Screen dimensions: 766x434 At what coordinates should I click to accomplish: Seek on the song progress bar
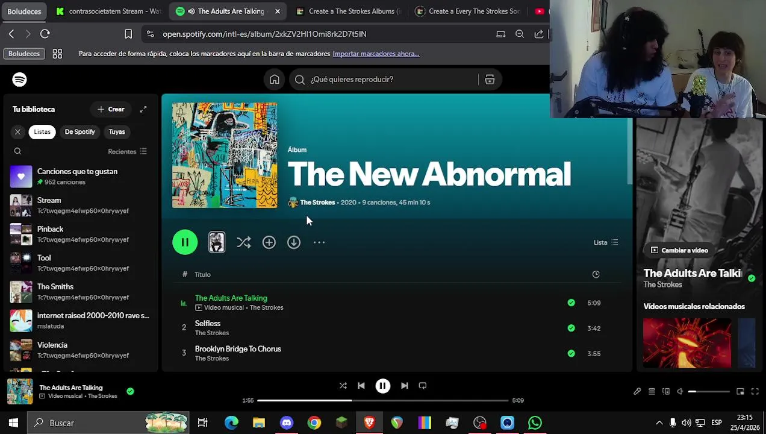(382, 400)
